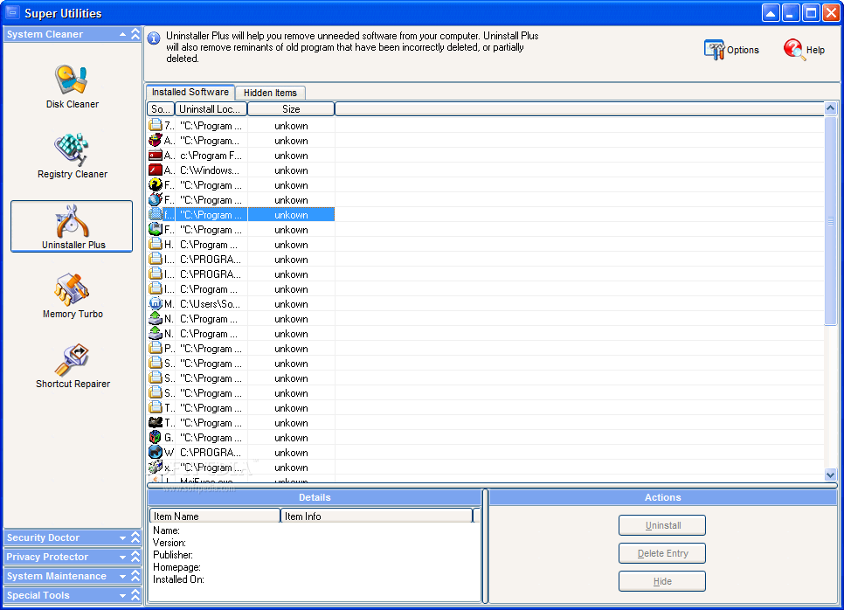This screenshot has height=610, width=844.
Task: Click the software list vertical scrollbar thumb
Action: 831,221
